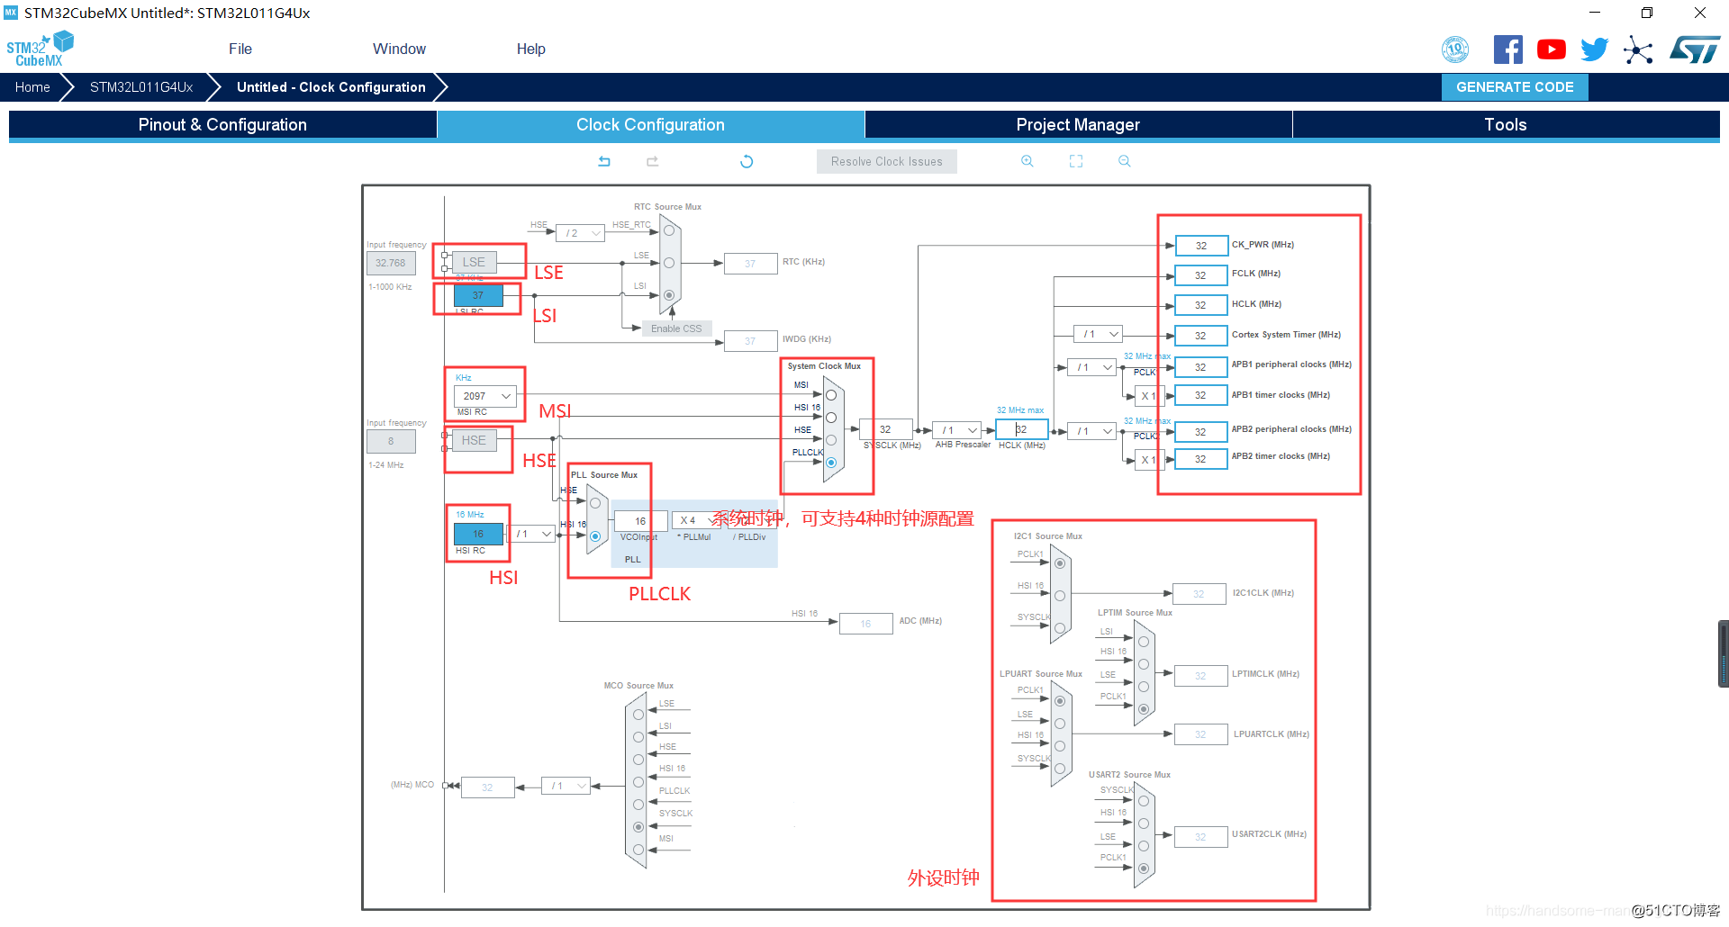Switch to Pinout & Configuration tab
Viewport: 1729px width, 927px height.
(222, 125)
